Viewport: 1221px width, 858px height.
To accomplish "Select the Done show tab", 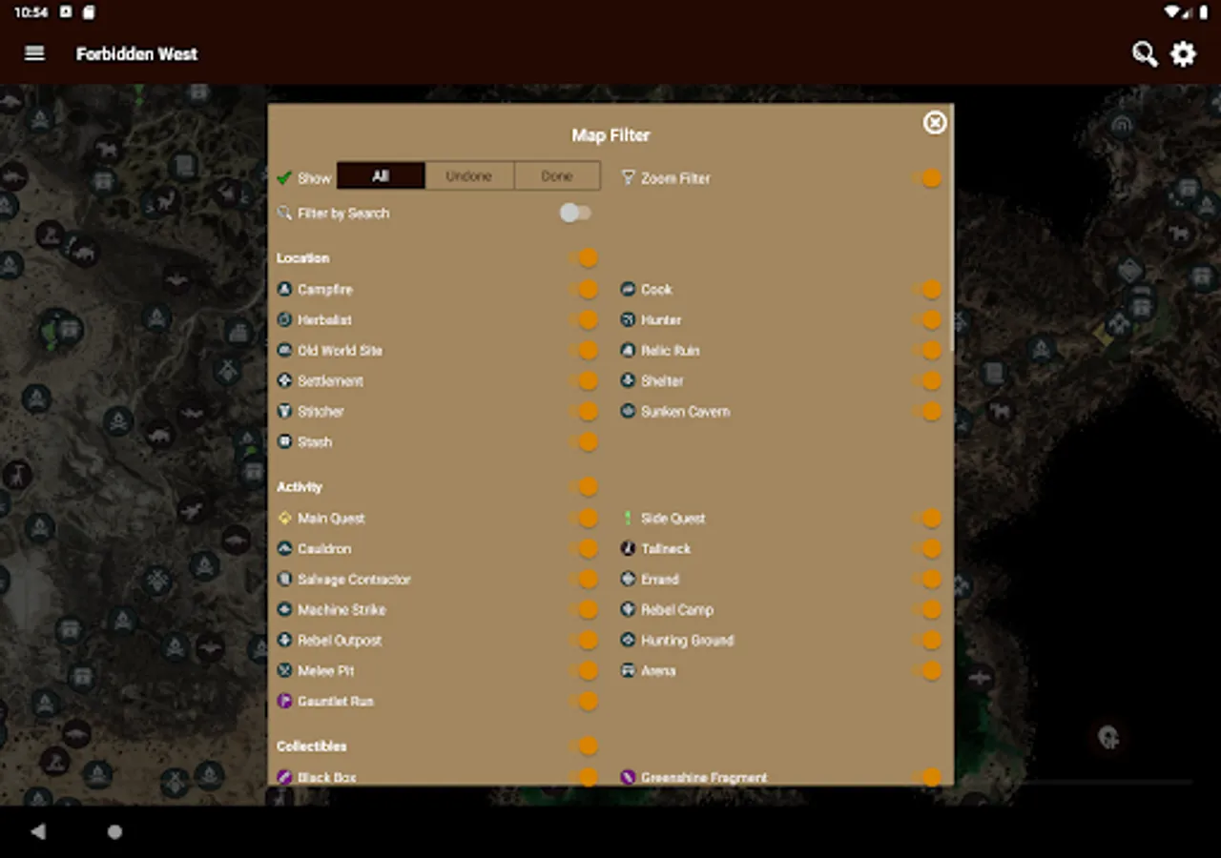I will 557,176.
